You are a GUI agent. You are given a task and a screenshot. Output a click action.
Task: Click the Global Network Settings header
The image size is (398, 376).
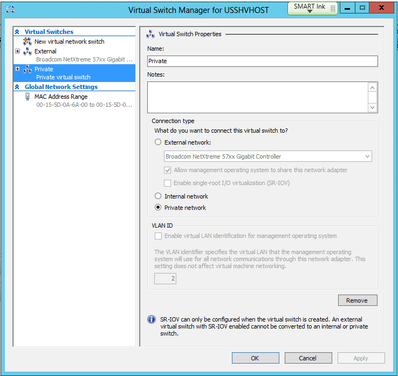click(61, 87)
